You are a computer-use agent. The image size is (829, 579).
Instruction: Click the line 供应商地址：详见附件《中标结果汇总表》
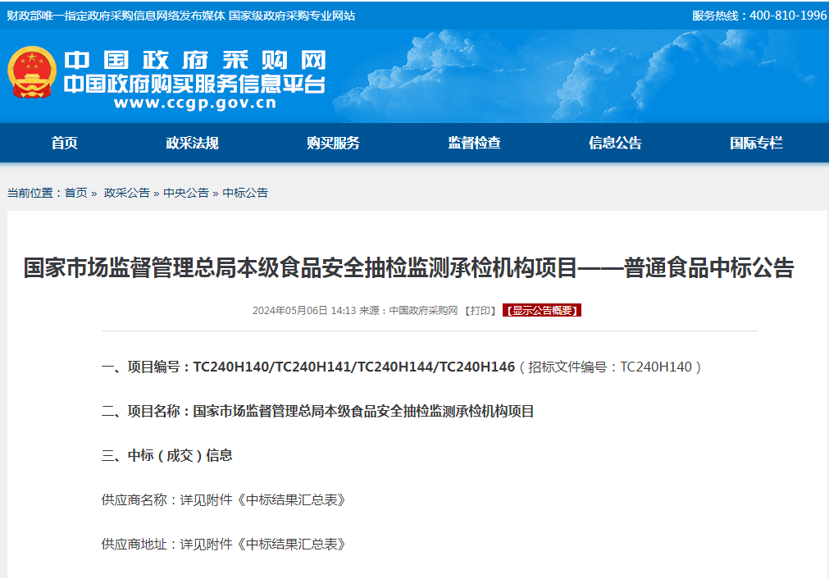coord(224,544)
